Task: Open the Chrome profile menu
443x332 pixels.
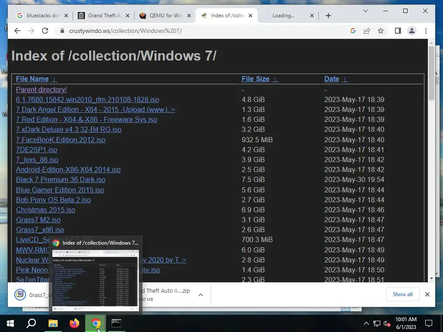Action: (412, 31)
